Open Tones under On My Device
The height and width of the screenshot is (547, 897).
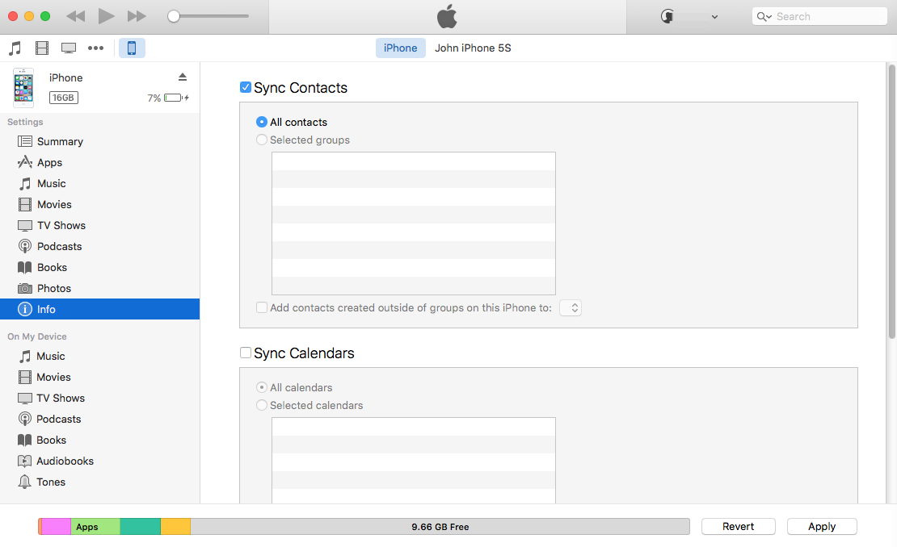[99, 482]
